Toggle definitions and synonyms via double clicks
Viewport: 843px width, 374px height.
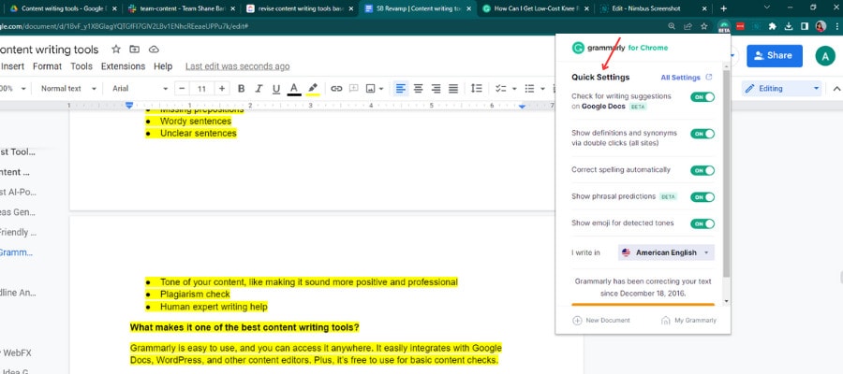(702, 134)
